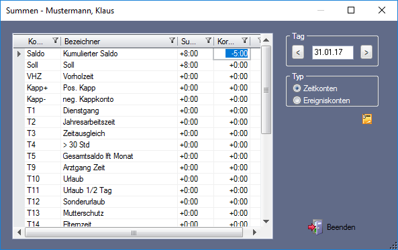Screen dimensions: 398x250
Task: Click the row selector arrow beside Saldo
Action: [x=19, y=54]
